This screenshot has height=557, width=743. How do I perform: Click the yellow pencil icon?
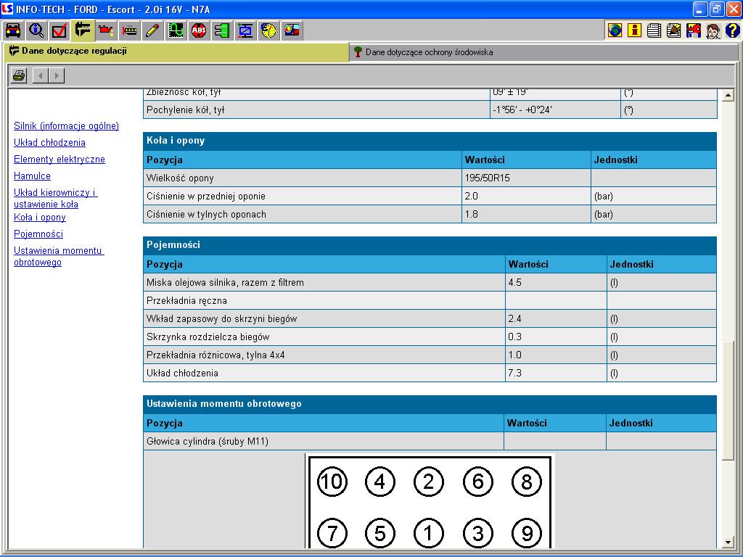152,30
